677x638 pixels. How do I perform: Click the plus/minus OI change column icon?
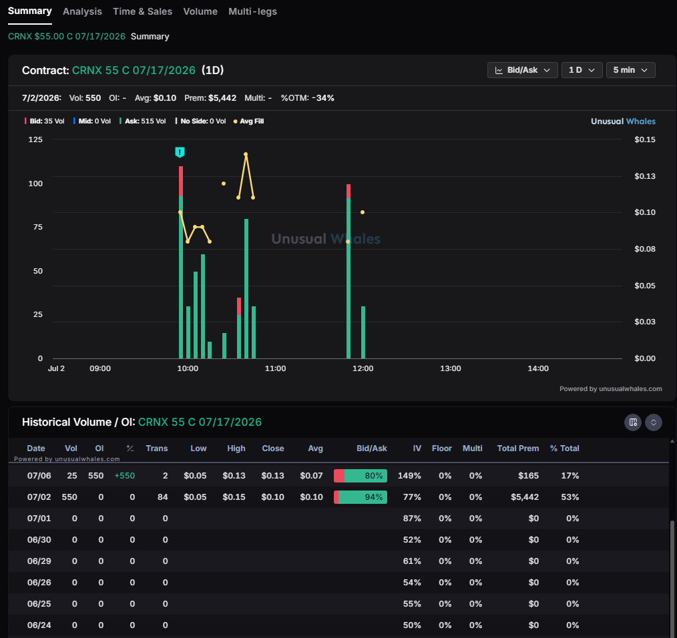coord(130,448)
